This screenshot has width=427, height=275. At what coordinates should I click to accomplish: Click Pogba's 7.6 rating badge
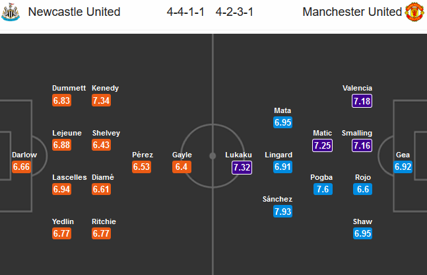pyautogui.click(x=322, y=190)
